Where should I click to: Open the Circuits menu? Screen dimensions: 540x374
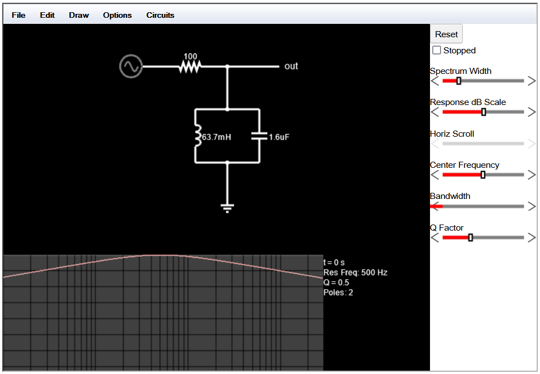tap(160, 15)
